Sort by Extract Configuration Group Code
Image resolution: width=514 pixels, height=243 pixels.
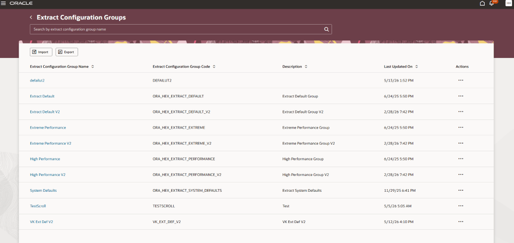[214, 67]
